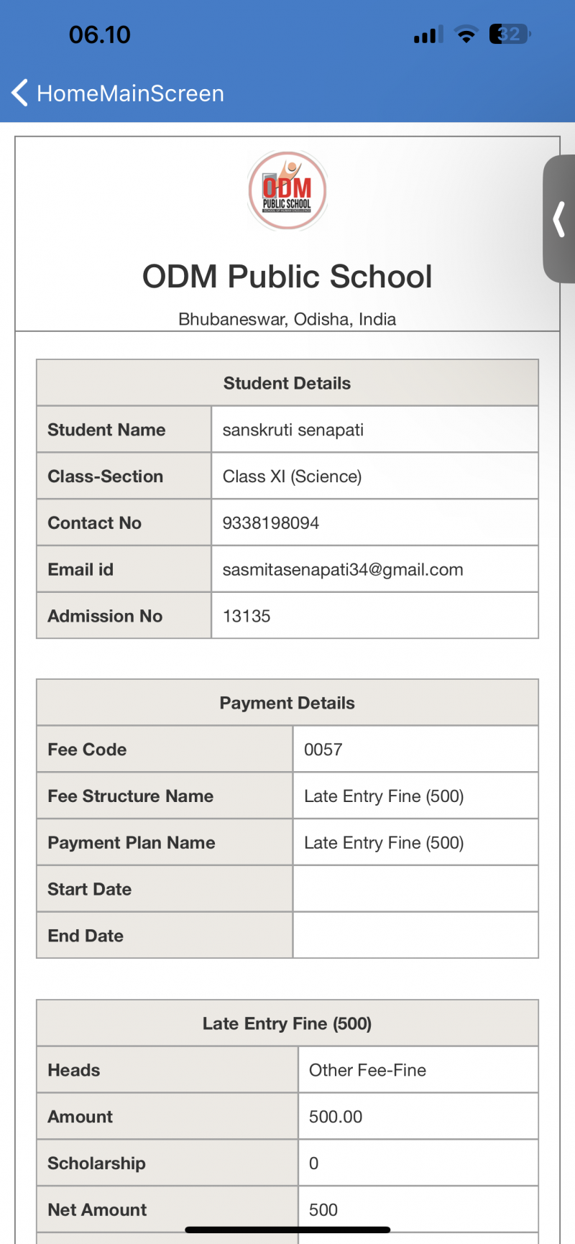Tap the battery status icon
The height and width of the screenshot is (1244, 575).
coord(510,34)
